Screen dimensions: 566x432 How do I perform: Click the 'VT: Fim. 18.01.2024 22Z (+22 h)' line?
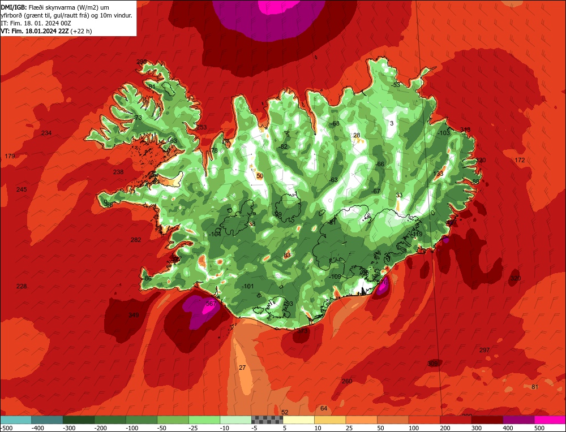click(x=46, y=31)
